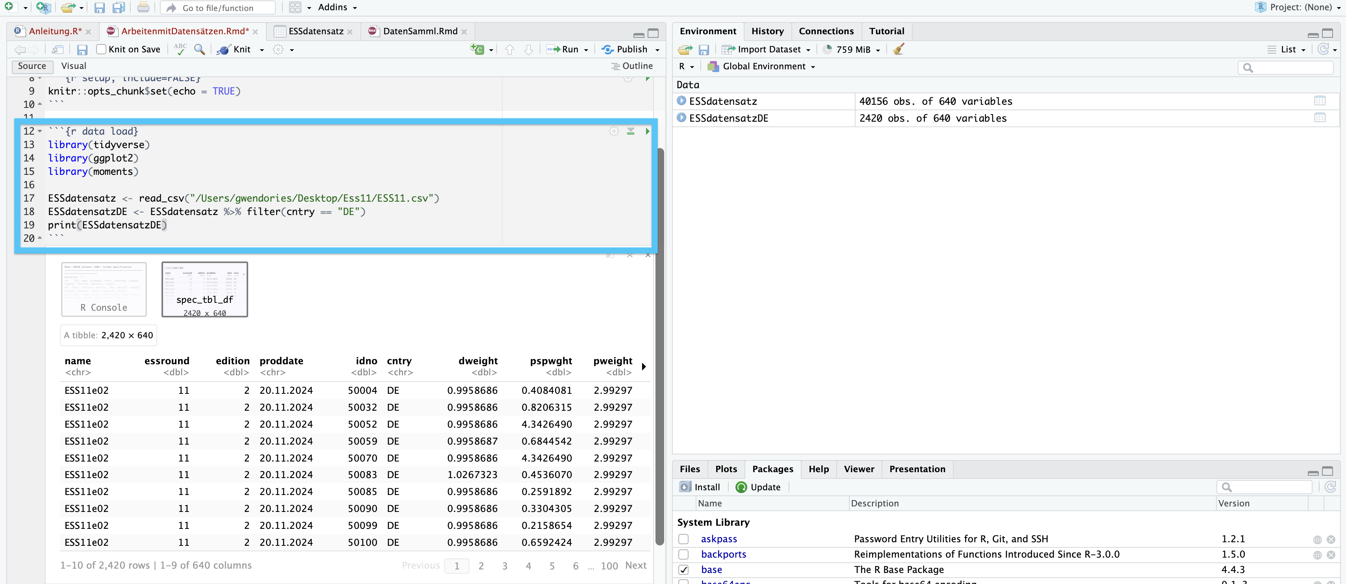
Task: Open List view mode dropdown
Action: pos(1287,50)
